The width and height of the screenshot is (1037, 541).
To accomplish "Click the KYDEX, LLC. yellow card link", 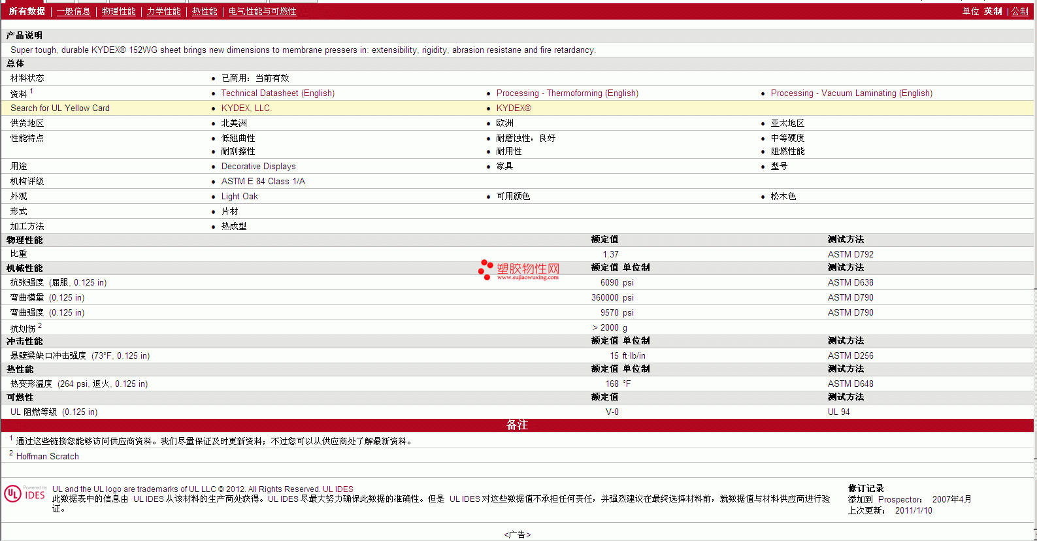I will (x=246, y=108).
